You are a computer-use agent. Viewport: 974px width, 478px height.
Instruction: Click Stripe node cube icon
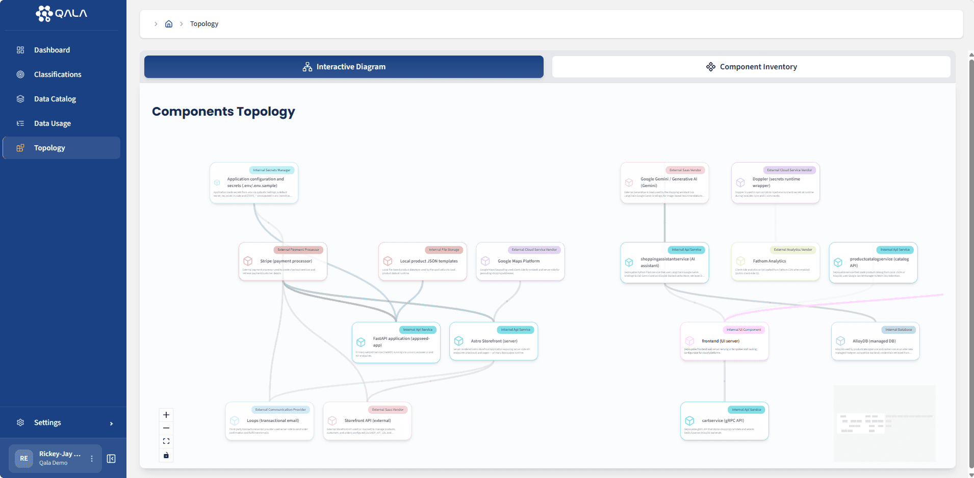(x=248, y=261)
